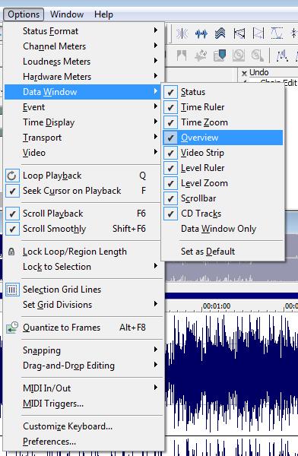Click the converging-arrows trim icon in toolbar

(182, 33)
